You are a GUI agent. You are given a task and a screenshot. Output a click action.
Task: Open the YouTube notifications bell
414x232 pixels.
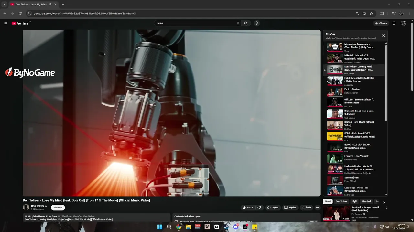point(394,23)
